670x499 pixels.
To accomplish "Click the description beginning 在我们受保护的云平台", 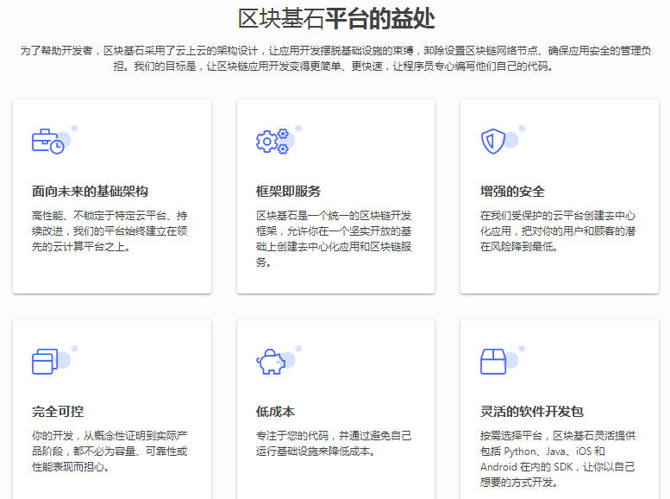I will point(558,230).
